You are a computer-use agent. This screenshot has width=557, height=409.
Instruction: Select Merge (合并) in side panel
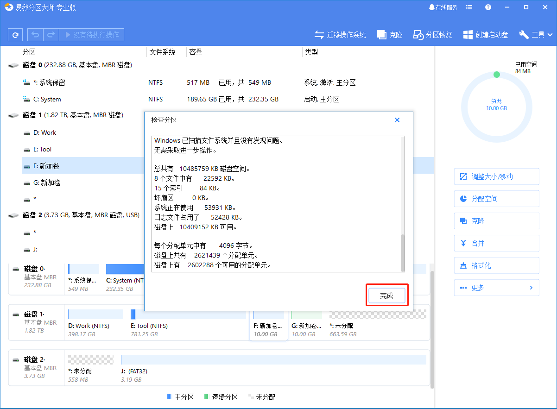(x=496, y=243)
